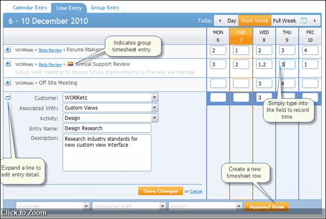Open the calendar date picker icon

304,21
